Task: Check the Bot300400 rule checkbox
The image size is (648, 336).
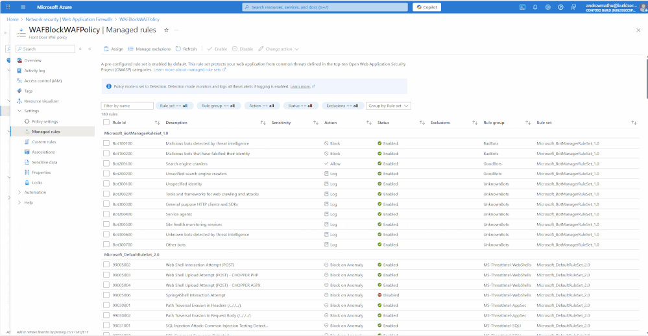Action: click(106, 214)
